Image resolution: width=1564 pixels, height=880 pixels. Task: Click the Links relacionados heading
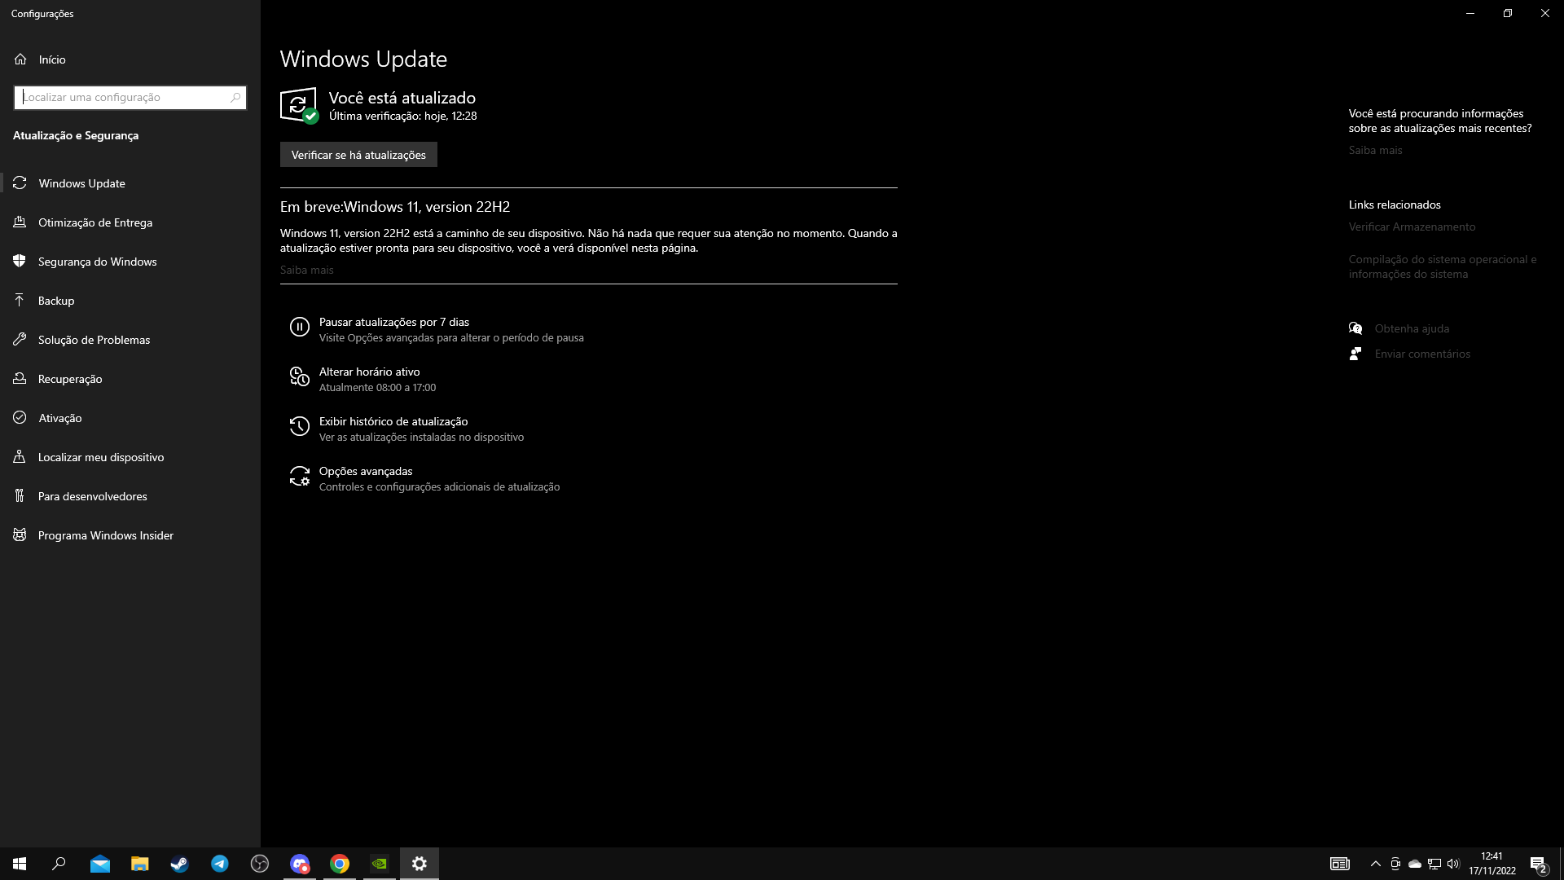(x=1395, y=205)
